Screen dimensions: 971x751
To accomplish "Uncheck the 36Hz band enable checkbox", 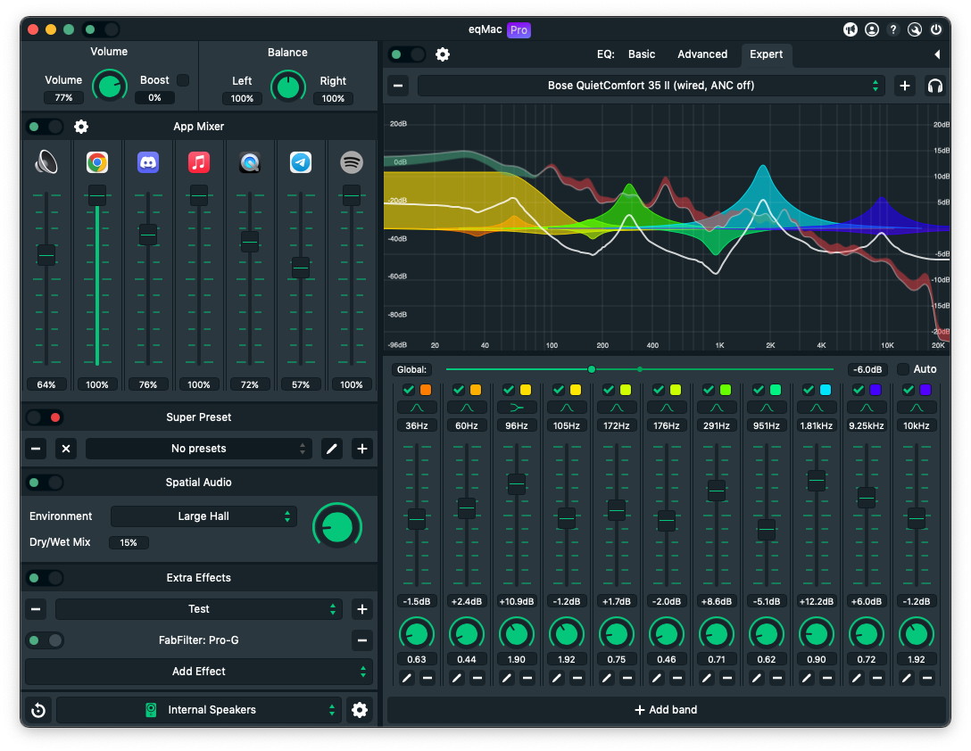I will pos(408,390).
